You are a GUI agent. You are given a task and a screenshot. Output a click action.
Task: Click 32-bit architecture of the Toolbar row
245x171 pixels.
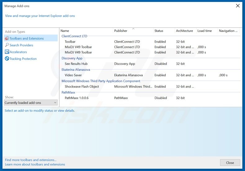(x=180, y=42)
